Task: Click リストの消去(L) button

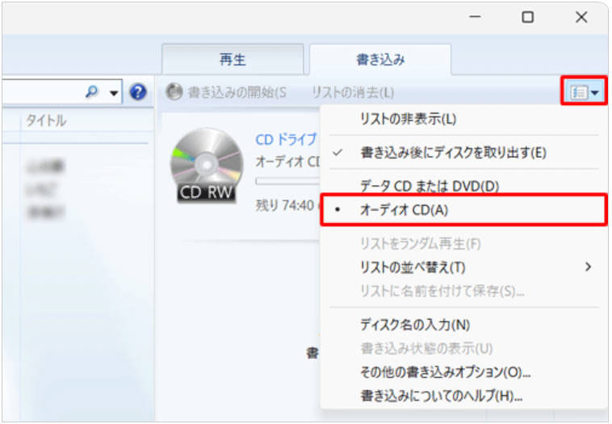Action: (353, 93)
